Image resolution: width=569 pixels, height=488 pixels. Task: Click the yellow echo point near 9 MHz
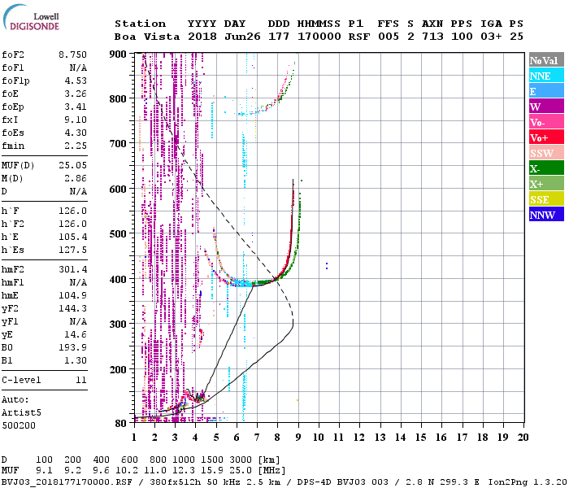tap(298, 400)
